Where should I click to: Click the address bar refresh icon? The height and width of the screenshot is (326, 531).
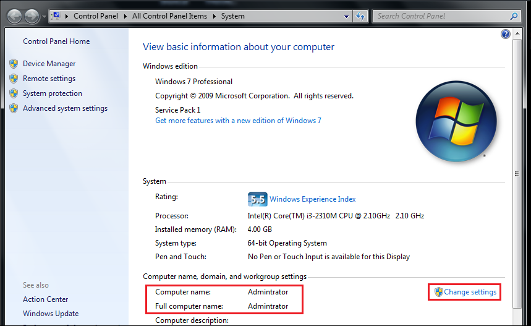point(360,16)
